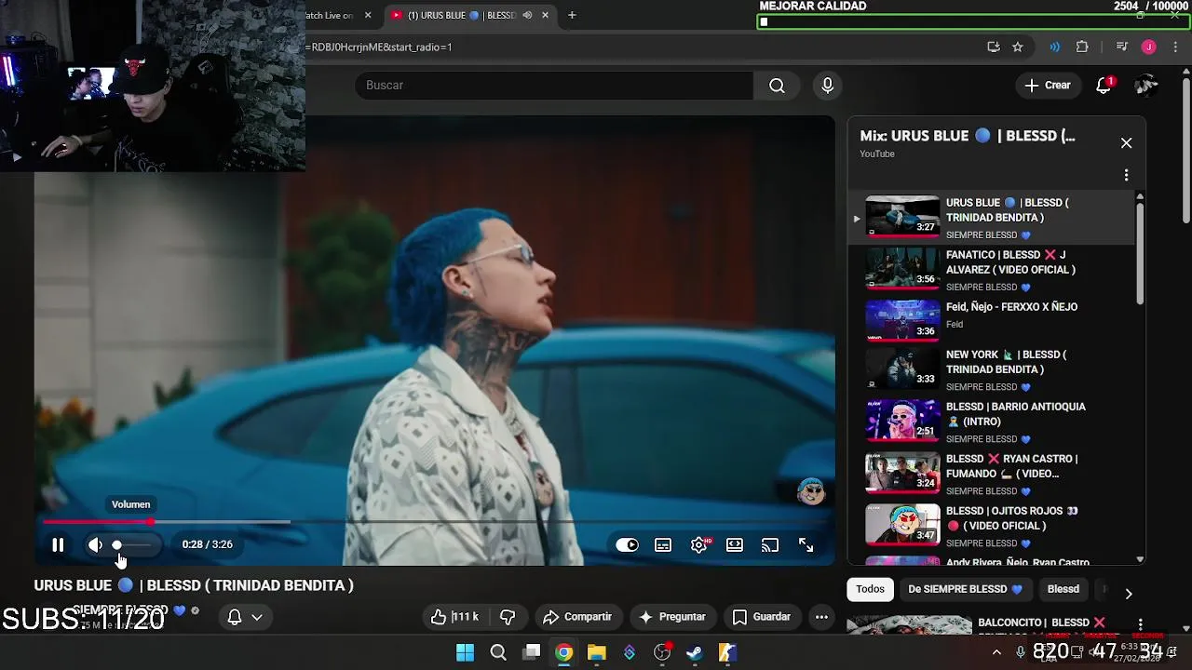This screenshot has height=670, width=1192.
Task: Open Steam from taskbar
Action: 695,652
